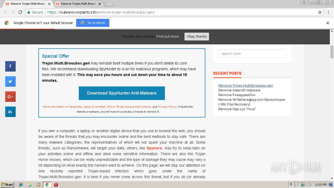
Task: Open the EULA link
Action: point(111,107)
